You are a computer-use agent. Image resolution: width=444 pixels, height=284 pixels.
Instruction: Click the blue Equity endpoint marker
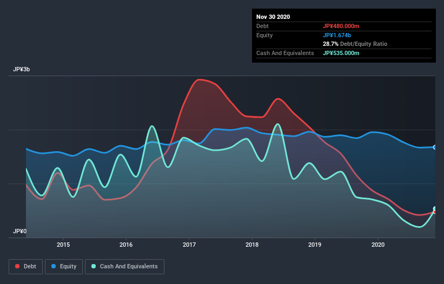click(435, 147)
